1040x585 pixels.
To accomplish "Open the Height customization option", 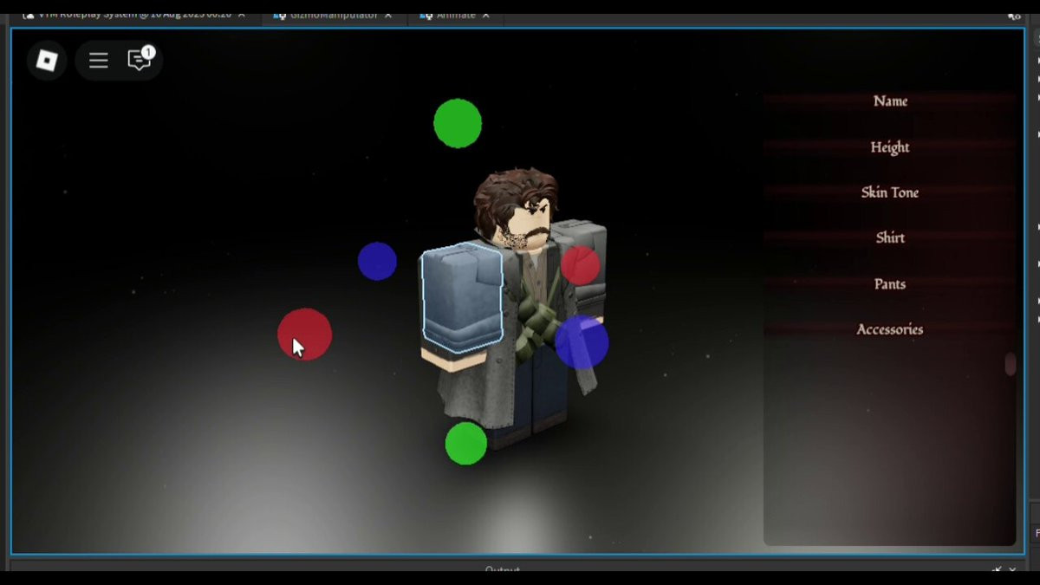I will click(x=890, y=147).
